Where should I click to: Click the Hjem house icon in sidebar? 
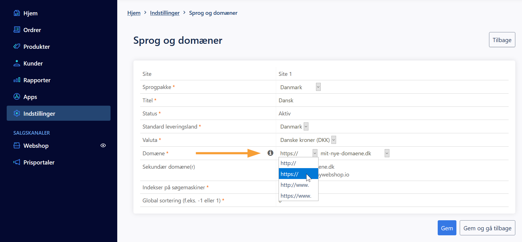tap(17, 13)
